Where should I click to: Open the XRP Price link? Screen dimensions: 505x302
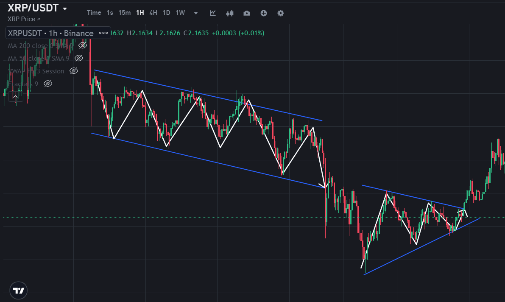point(24,19)
